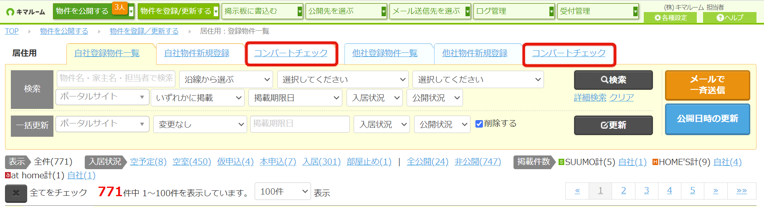Open search row ポータルサイト dropdown
764x207 pixels.
click(102, 97)
